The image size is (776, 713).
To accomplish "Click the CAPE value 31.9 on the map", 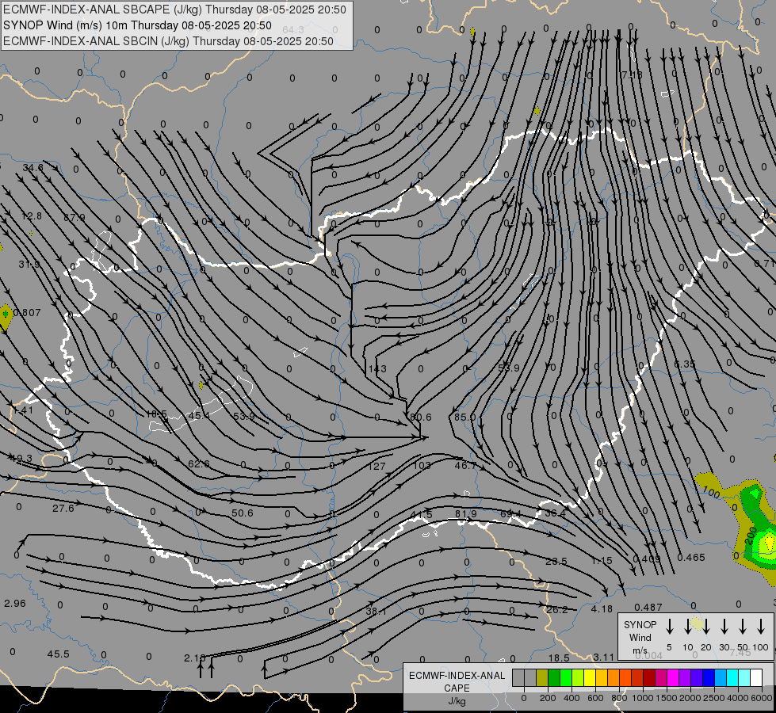I will pos(29,265).
